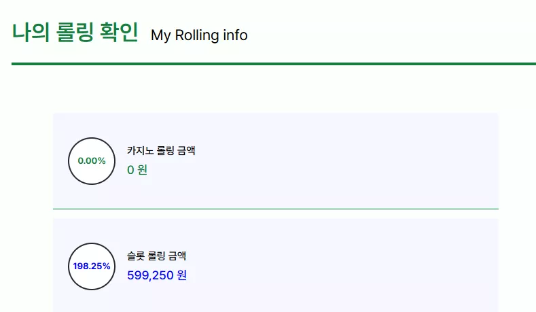Click the 원 unit after 599,250
Screen dimensions: 536x312
click(182, 275)
